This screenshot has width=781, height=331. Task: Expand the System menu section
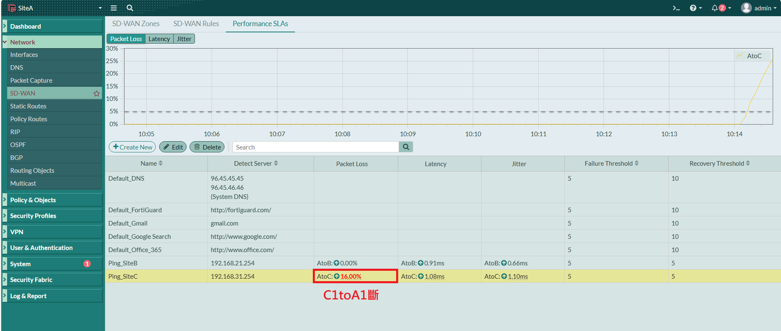[x=52, y=264]
